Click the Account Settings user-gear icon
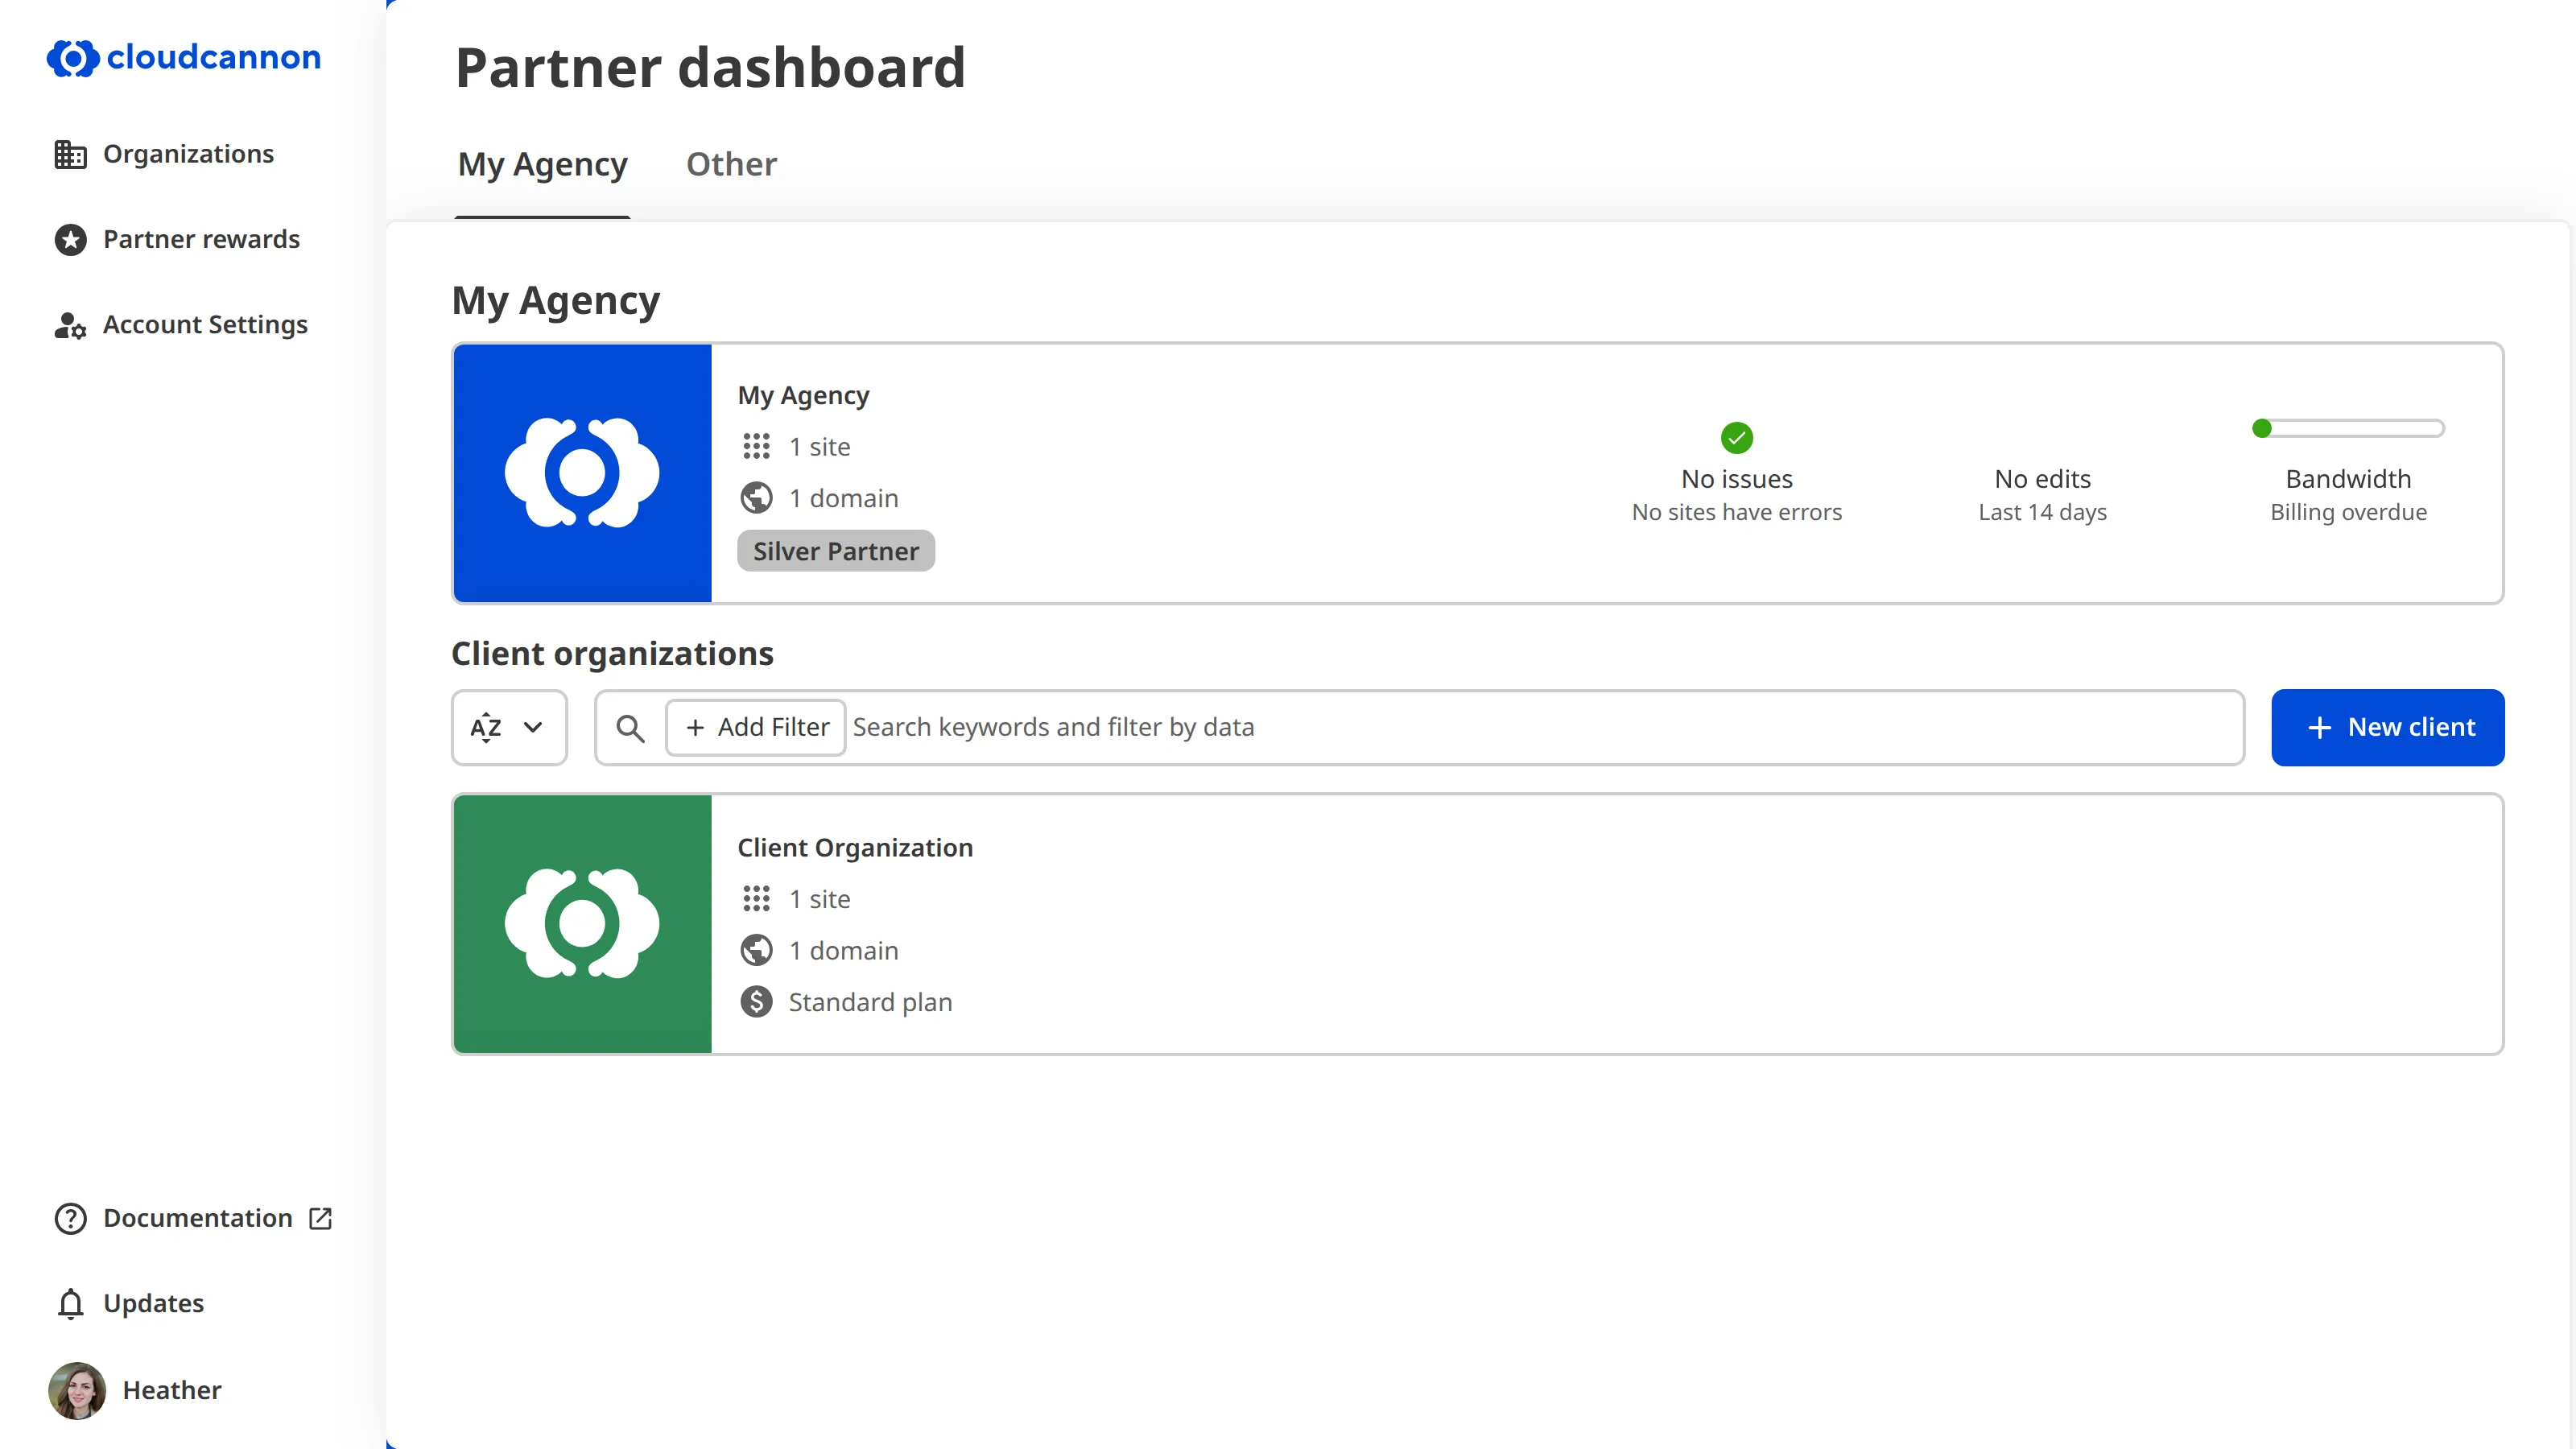The width and height of the screenshot is (2576, 1449). click(70, 325)
